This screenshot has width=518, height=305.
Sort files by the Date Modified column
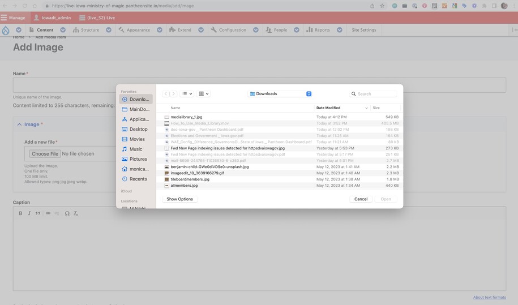coord(340,108)
